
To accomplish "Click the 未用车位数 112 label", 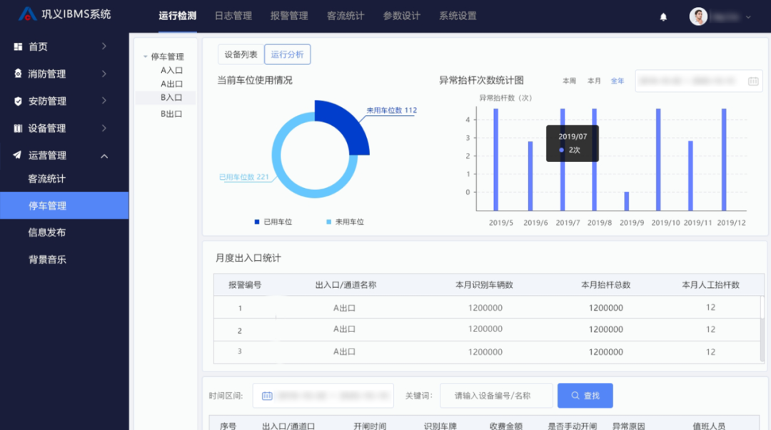I will (391, 110).
